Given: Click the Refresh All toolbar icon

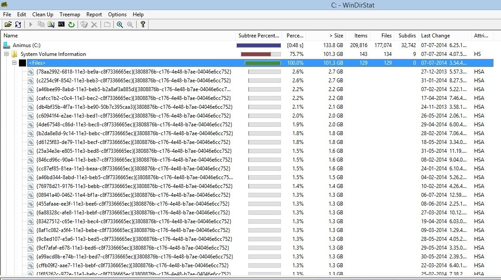Looking at the screenshot, I should click(x=18, y=25).
